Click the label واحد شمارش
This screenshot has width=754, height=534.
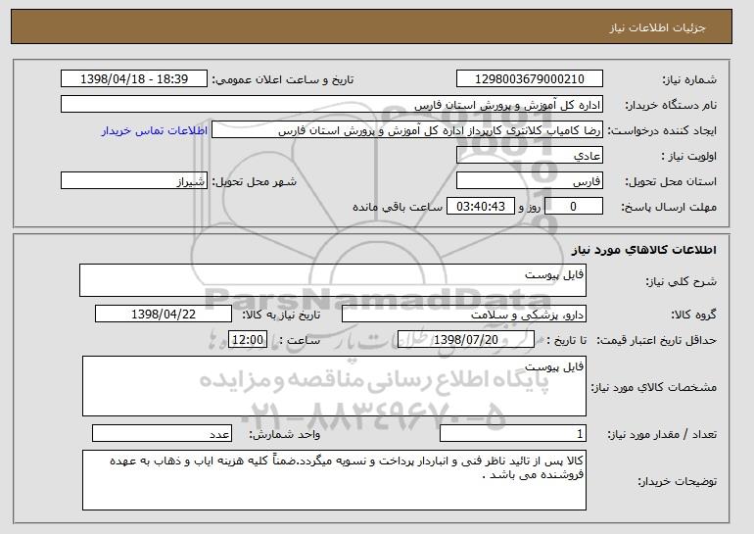coord(285,434)
